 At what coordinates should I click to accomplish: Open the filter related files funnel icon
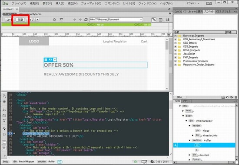click(x=170, y=14)
